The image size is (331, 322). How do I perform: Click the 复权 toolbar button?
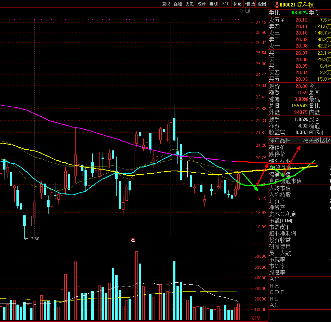pyautogui.click(x=166, y=4)
